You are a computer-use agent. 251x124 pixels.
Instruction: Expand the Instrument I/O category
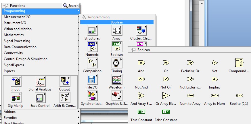pyautogui.click(x=41, y=23)
